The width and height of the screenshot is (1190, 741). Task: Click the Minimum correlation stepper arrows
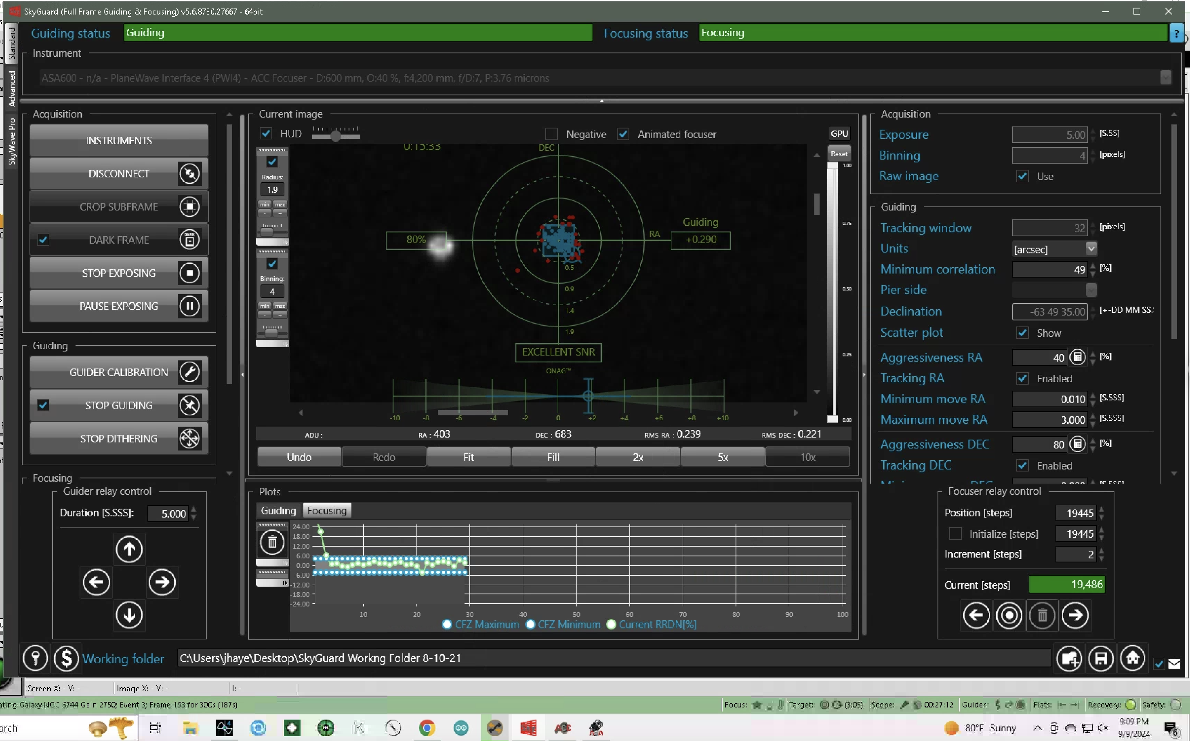(1093, 269)
